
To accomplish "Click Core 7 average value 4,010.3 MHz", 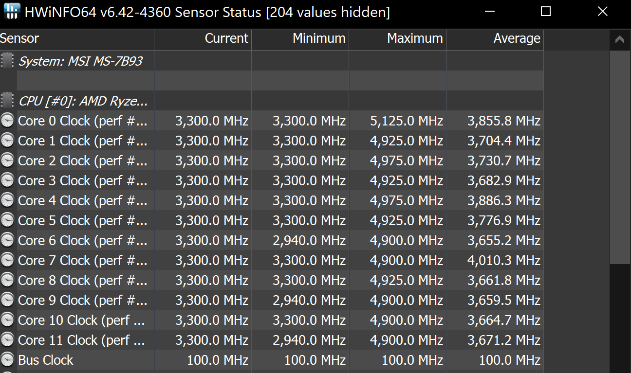I will tap(504, 260).
